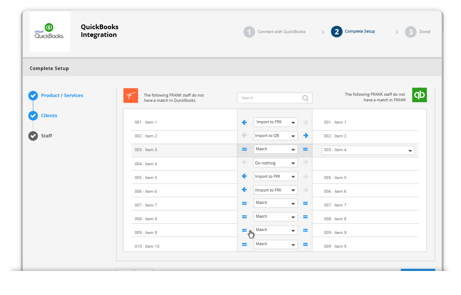The image size is (461, 295).
Task: Select wizard step 3 Done!
Action: (418, 32)
